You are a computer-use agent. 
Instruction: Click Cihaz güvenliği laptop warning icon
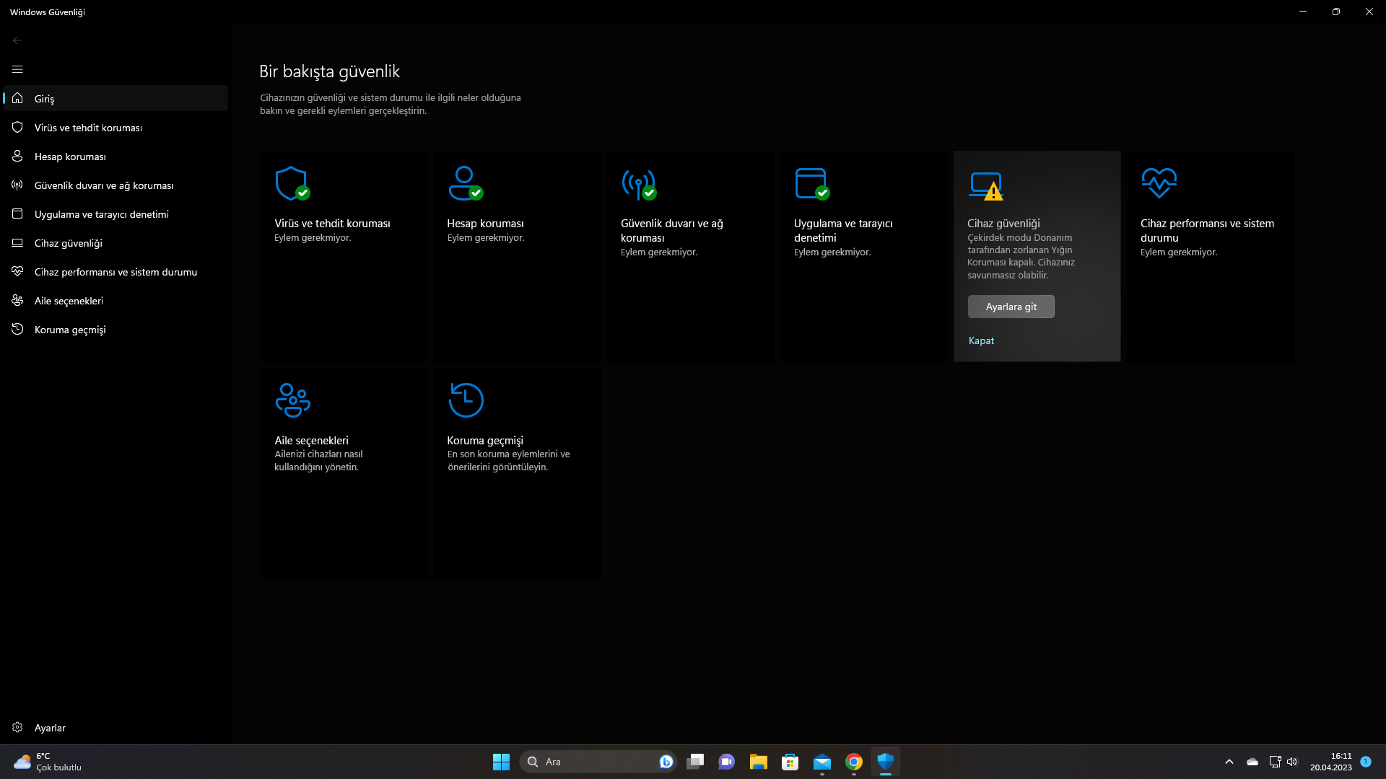[x=986, y=186]
